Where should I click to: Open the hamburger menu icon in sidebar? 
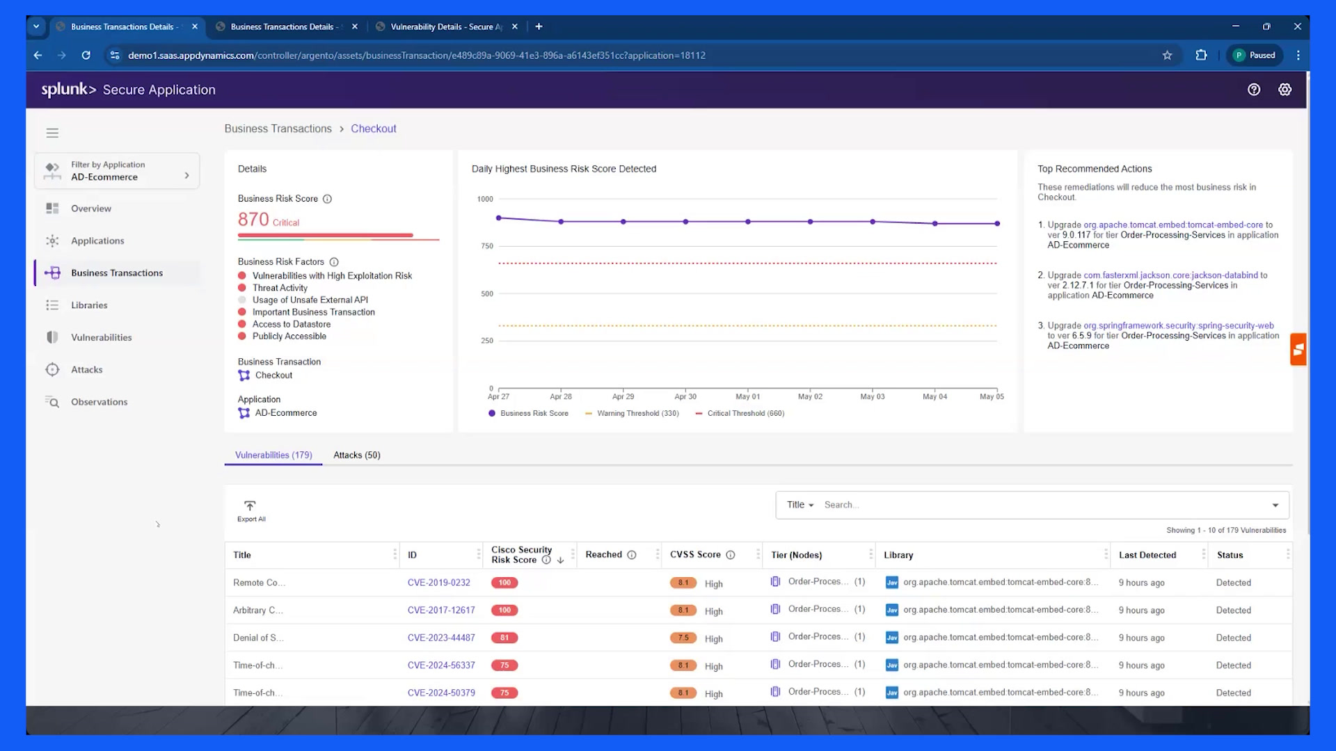tap(52, 133)
